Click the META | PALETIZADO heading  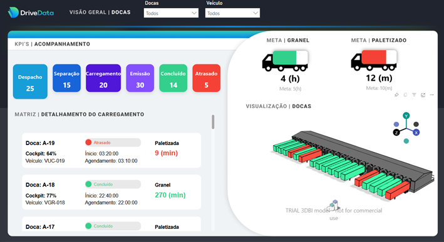379,41
